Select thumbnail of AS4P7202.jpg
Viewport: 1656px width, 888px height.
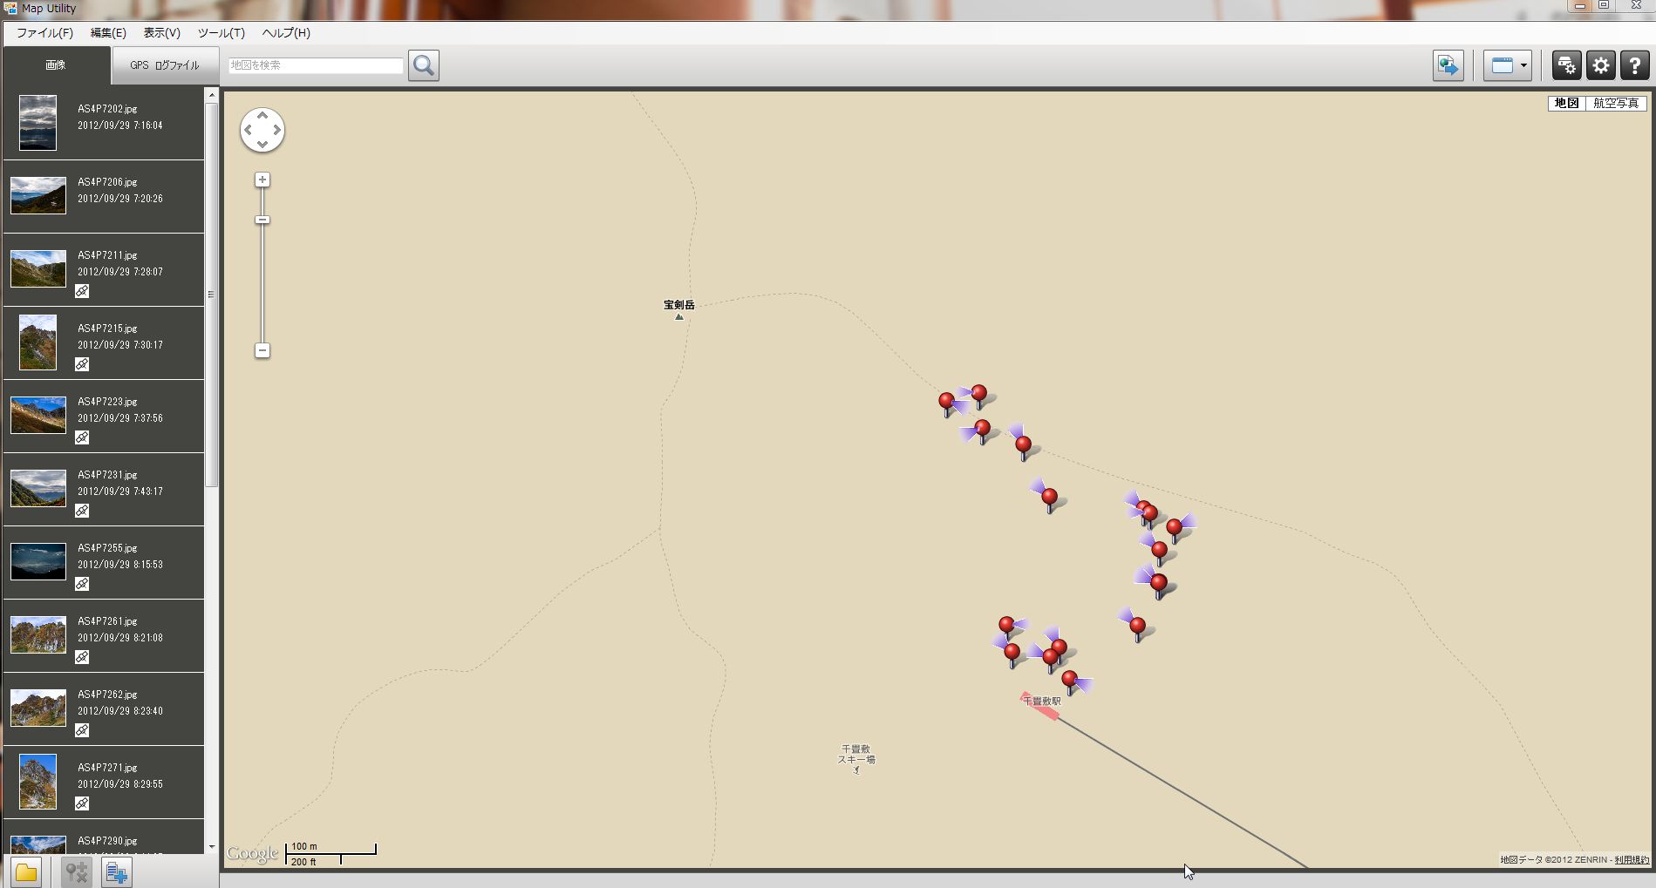(x=37, y=123)
